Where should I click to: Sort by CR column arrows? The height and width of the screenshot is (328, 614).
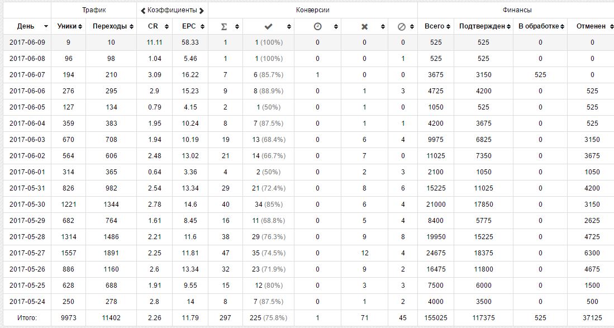[166, 27]
